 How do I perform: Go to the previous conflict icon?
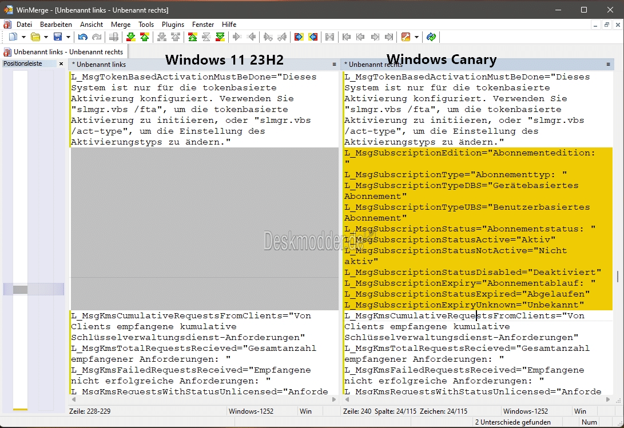[176, 37]
